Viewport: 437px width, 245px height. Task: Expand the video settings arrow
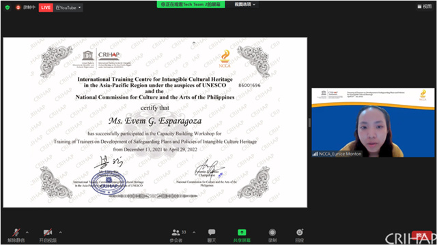[61, 232]
